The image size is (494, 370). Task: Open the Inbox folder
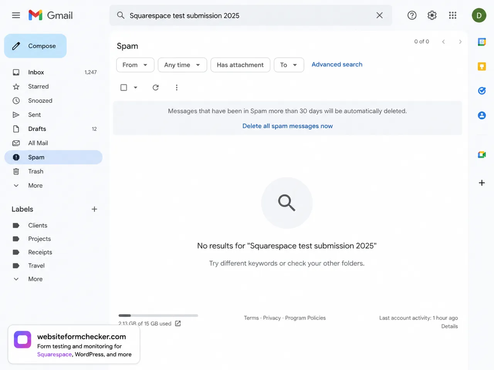click(53, 72)
